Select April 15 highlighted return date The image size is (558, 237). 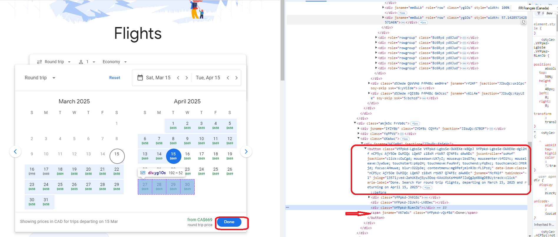click(x=173, y=156)
